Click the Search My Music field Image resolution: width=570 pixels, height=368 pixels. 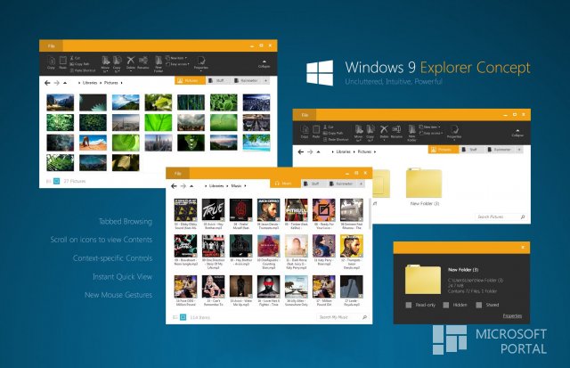coord(343,317)
